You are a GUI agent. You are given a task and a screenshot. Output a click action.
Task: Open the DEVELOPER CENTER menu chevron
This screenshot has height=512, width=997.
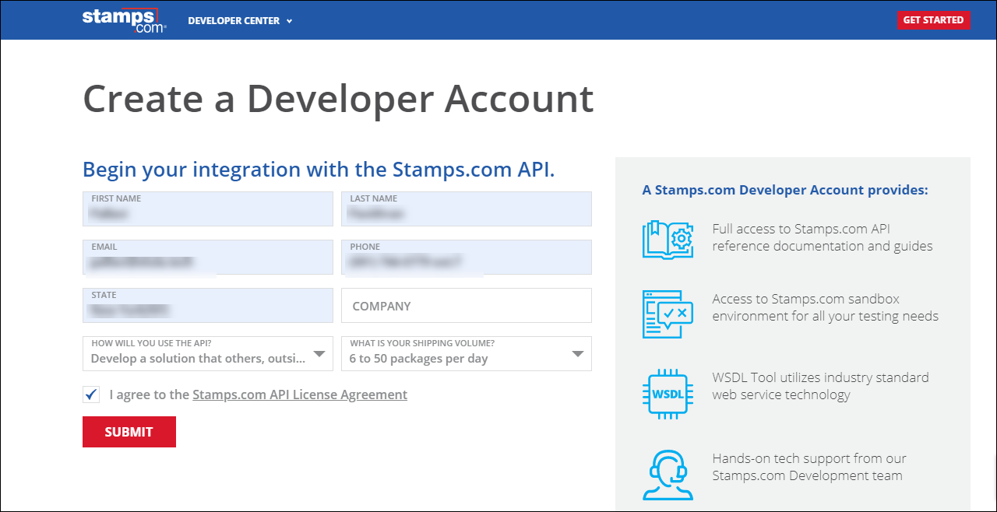(x=290, y=21)
